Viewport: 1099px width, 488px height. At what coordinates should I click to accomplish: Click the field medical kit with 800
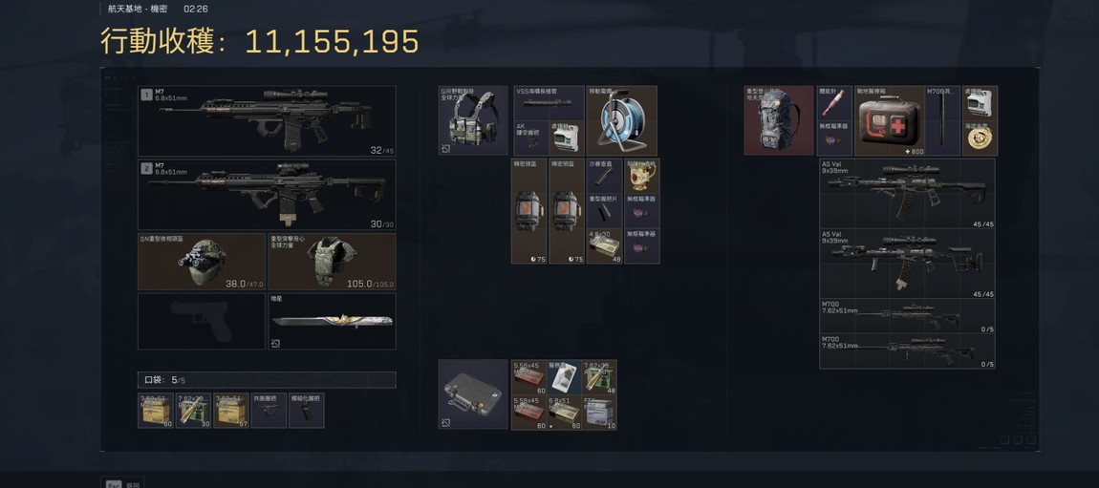(x=890, y=120)
